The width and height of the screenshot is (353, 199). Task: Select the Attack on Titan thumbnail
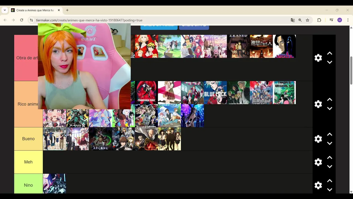[261, 46]
